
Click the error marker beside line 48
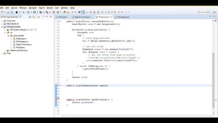[56, 99]
